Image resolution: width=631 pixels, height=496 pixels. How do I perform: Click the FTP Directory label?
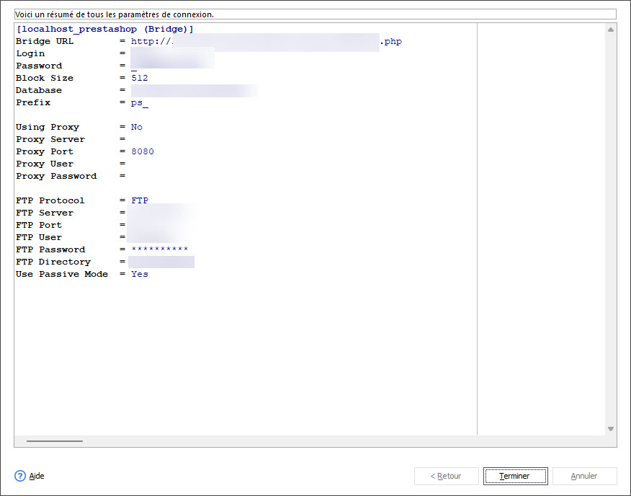click(53, 262)
